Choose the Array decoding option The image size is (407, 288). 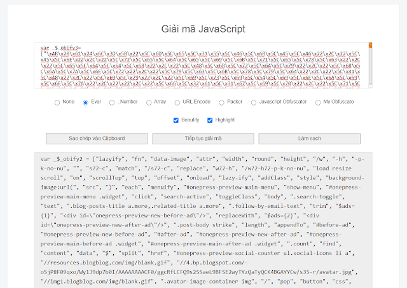[149, 103]
